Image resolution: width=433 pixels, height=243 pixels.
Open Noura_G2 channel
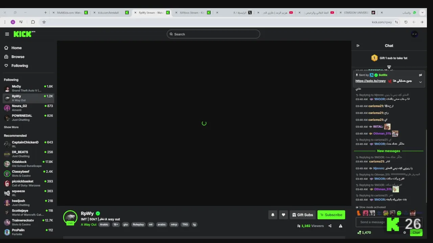pos(28,108)
